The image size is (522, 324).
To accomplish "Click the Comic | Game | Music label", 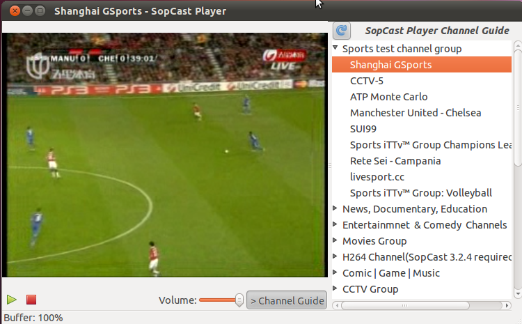I will click(391, 273).
